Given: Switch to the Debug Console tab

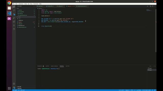Looking at the screenshot, I should pos(54,66).
